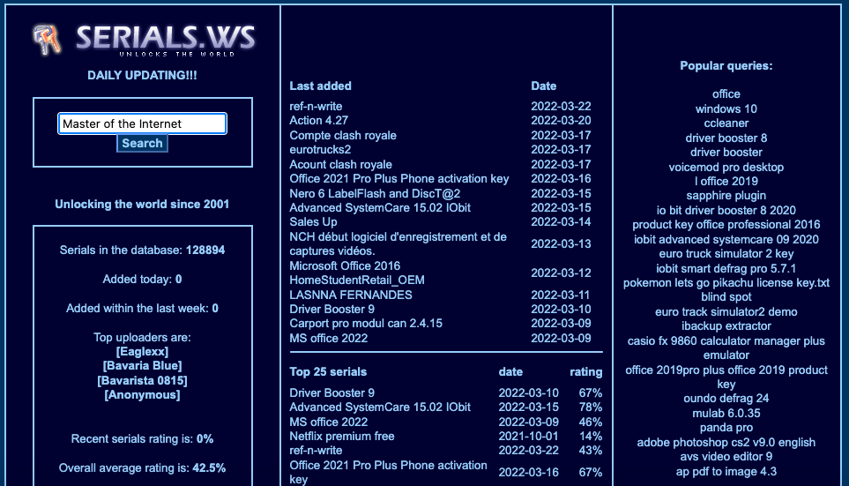Screen dimensions: 849x486
Task: Select popular query ap pdf to image 4.3
Action: coord(726,472)
